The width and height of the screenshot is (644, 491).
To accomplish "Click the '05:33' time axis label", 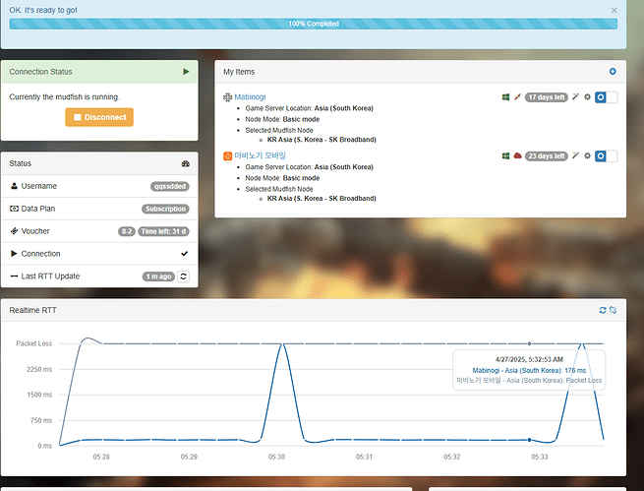I will pos(539,457).
